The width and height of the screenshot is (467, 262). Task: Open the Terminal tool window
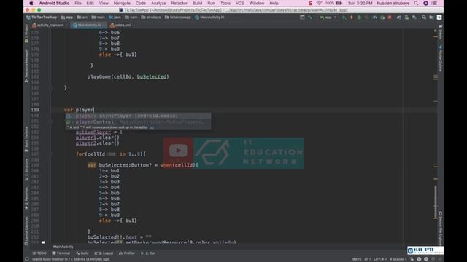point(61,253)
